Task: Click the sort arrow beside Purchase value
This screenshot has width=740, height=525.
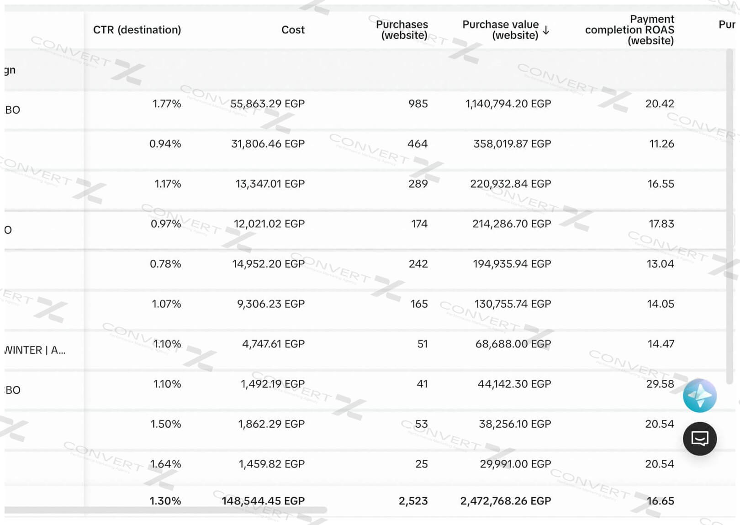Action: [x=546, y=31]
